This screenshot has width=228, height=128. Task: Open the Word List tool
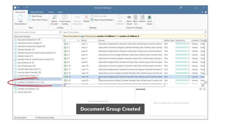click(135, 20)
